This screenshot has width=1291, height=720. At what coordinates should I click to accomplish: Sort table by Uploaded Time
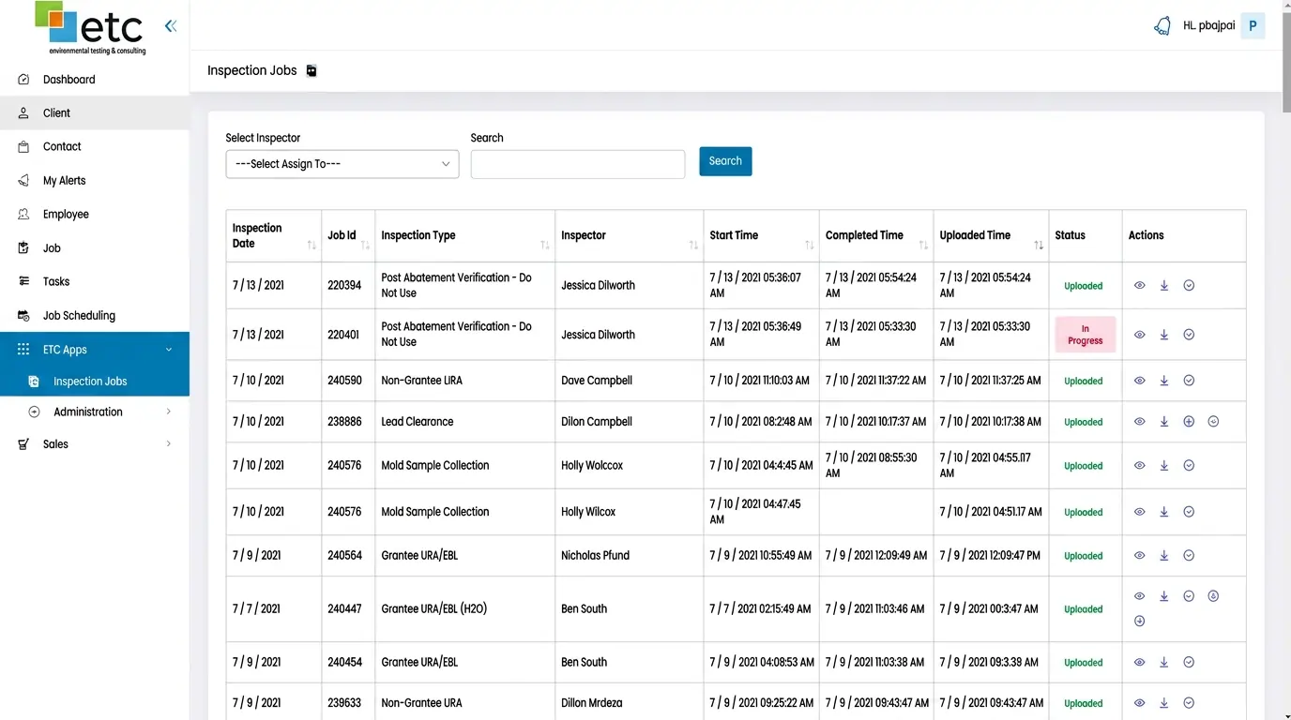tap(1039, 245)
